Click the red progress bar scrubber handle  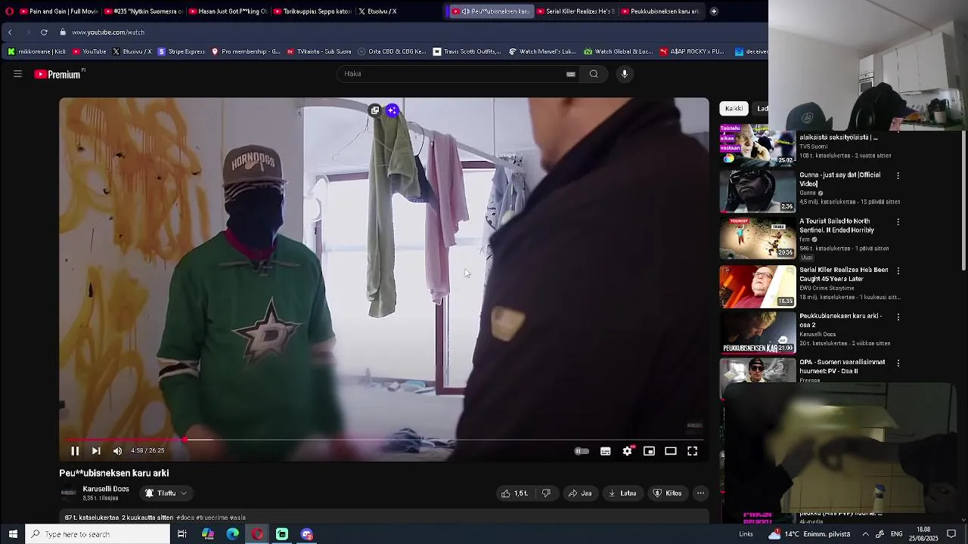tap(185, 440)
